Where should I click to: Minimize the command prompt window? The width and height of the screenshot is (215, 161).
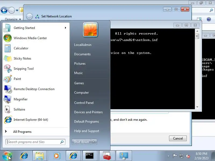(177, 25)
